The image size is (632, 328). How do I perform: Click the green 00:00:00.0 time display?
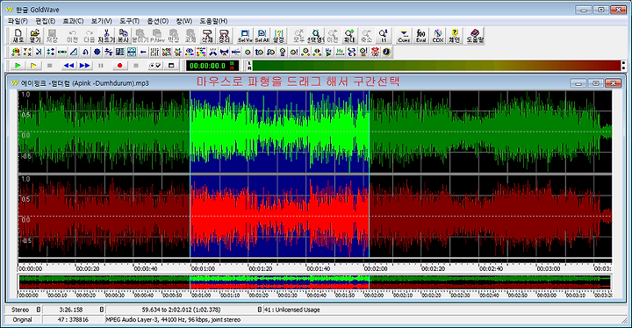pos(212,66)
